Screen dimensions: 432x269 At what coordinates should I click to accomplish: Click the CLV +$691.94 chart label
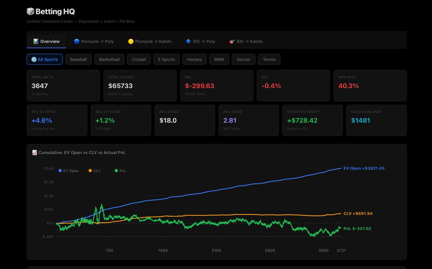coord(358,214)
